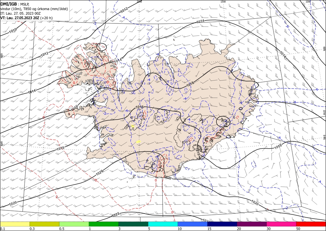Click the "1010" isobar label
Viewport: 326px width, 231px height.
coord(13,31)
